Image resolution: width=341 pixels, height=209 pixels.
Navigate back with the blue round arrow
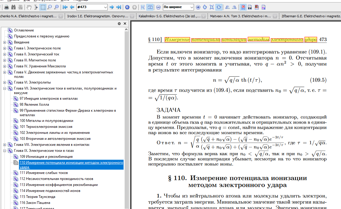pos(127,7)
